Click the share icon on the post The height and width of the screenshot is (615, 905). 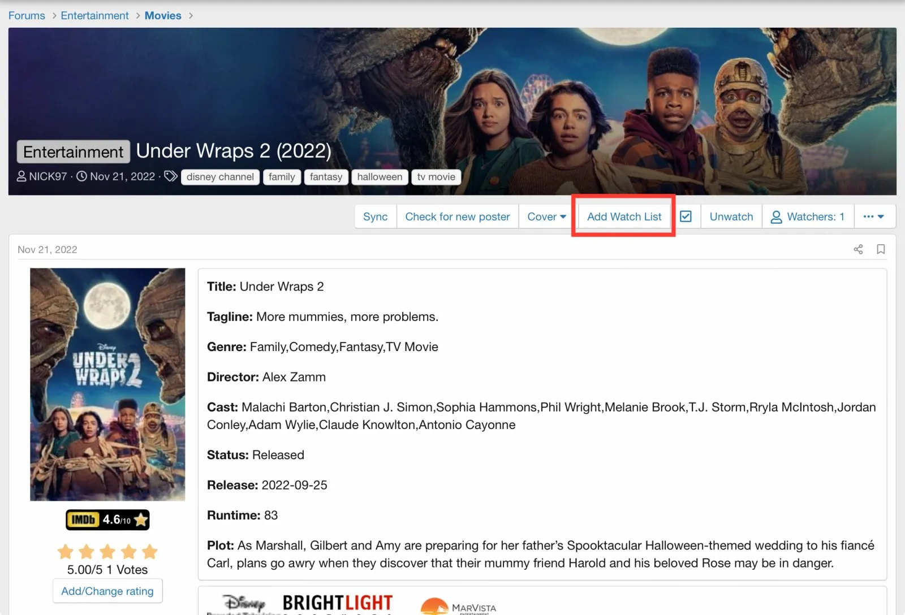click(x=858, y=249)
